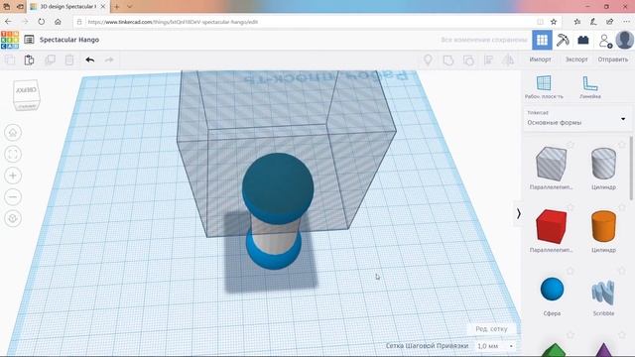Refresh the browser page
This screenshot has height=357, width=635.
pos(42,22)
